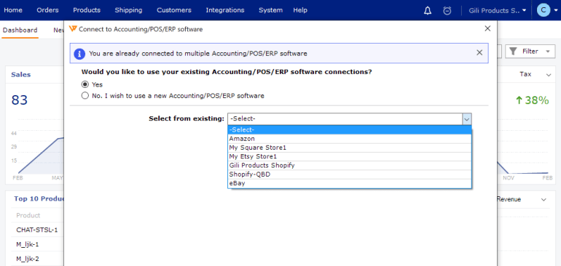The height and width of the screenshot is (266, 561).
Task: Open the Products menu
Action: (x=87, y=10)
